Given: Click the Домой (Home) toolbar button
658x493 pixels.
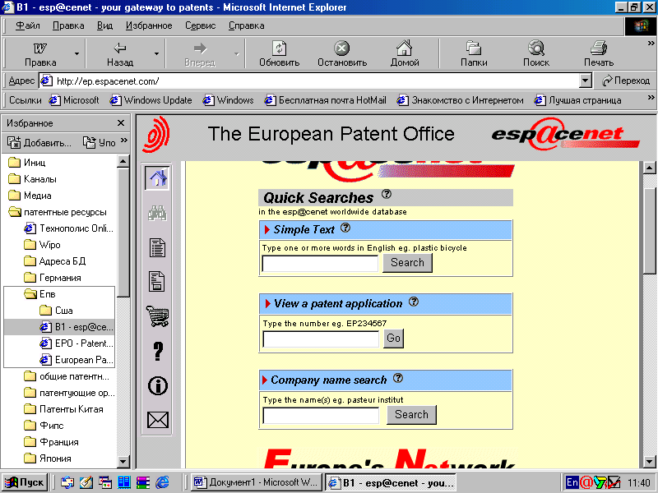Looking at the screenshot, I should click(x=405, y=53).
